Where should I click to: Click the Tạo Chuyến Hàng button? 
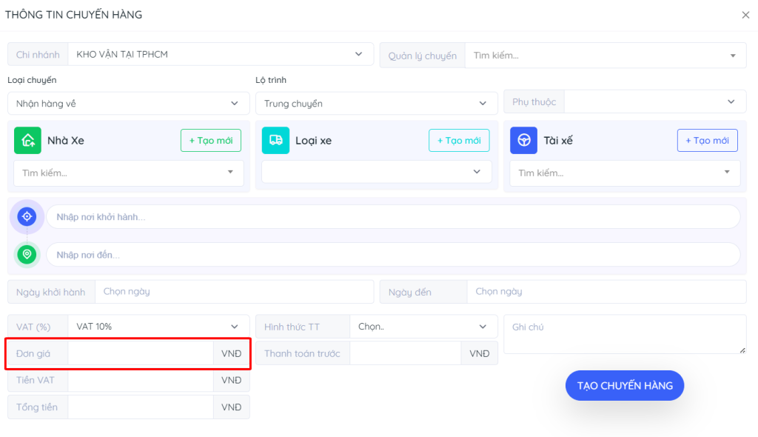point(625,385)
